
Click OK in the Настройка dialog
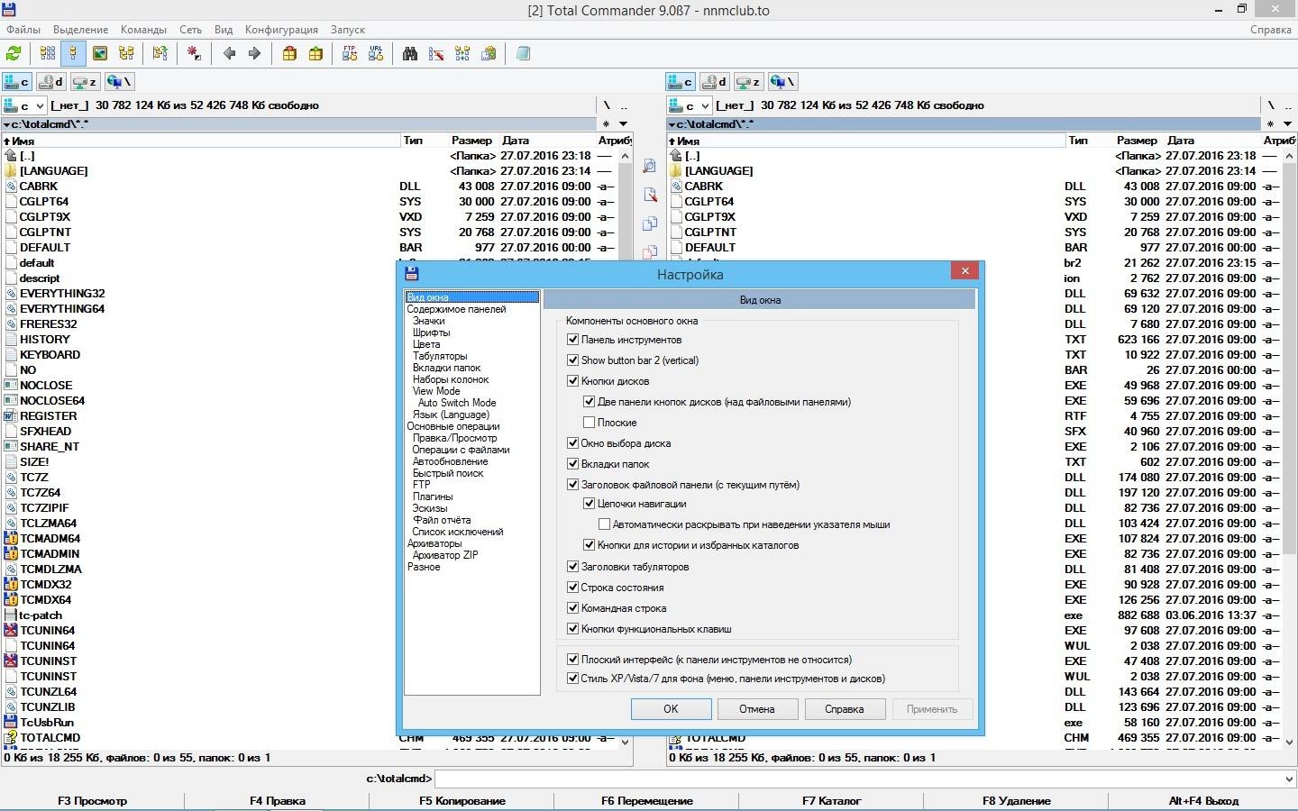[x=671, y=709]
